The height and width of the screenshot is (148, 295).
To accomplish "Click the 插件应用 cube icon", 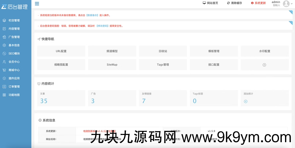I will (4, 78).
